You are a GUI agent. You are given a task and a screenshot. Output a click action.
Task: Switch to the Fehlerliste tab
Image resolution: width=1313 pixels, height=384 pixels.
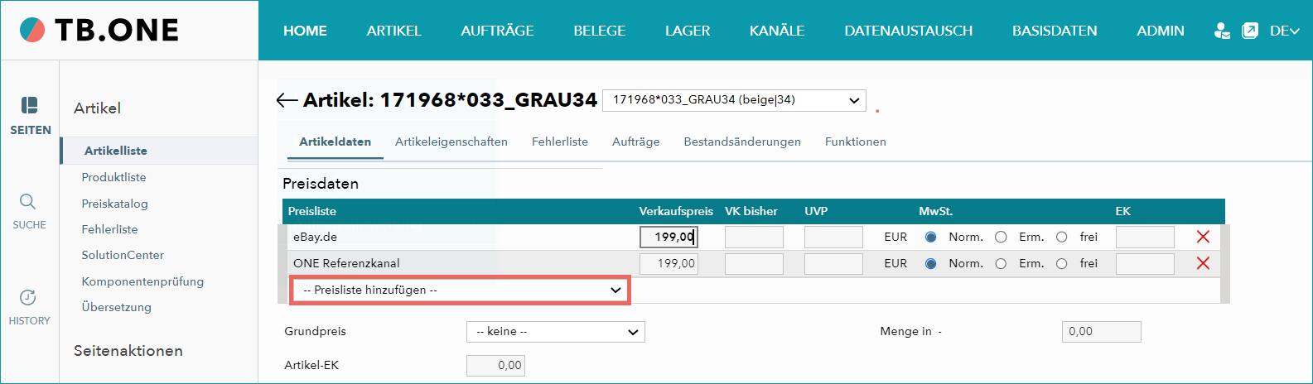(560, 142)
